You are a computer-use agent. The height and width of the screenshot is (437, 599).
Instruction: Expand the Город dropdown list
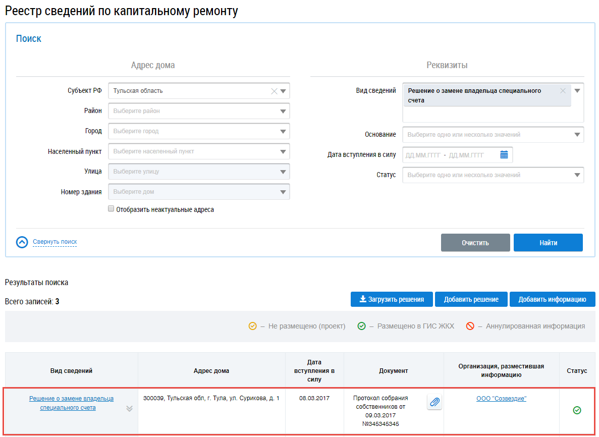(x=199, y=131)
